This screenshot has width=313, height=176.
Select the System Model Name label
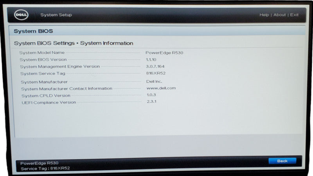pyautogui.click(x=42, y=53)
